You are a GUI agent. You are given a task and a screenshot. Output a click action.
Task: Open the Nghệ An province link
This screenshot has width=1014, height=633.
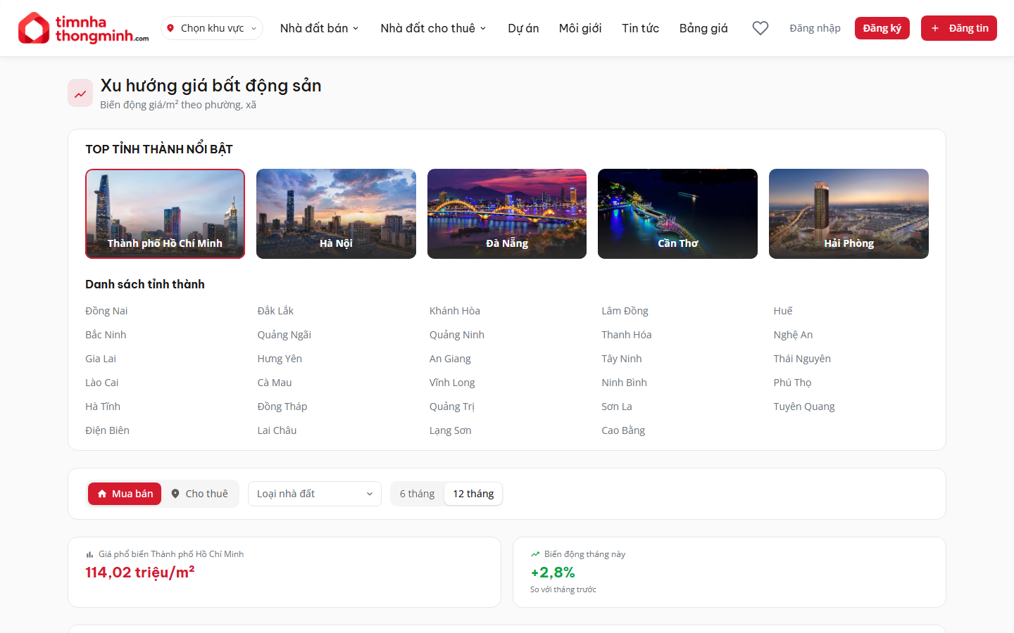pyautogui.click(x=793, y=335)
